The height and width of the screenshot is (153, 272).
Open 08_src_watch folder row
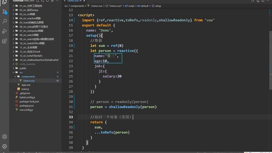(x=35, y=35)
